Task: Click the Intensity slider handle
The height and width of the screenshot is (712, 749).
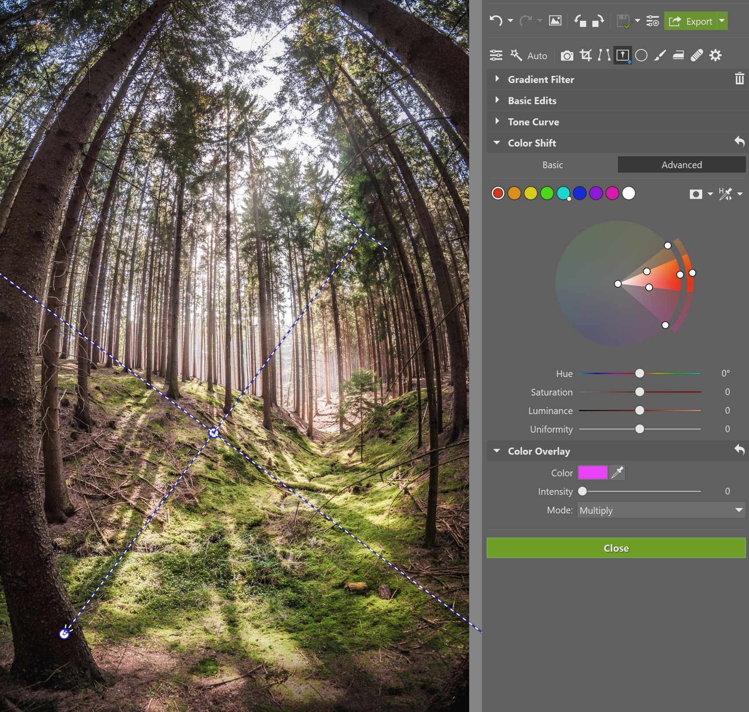Action: point(583,491)
